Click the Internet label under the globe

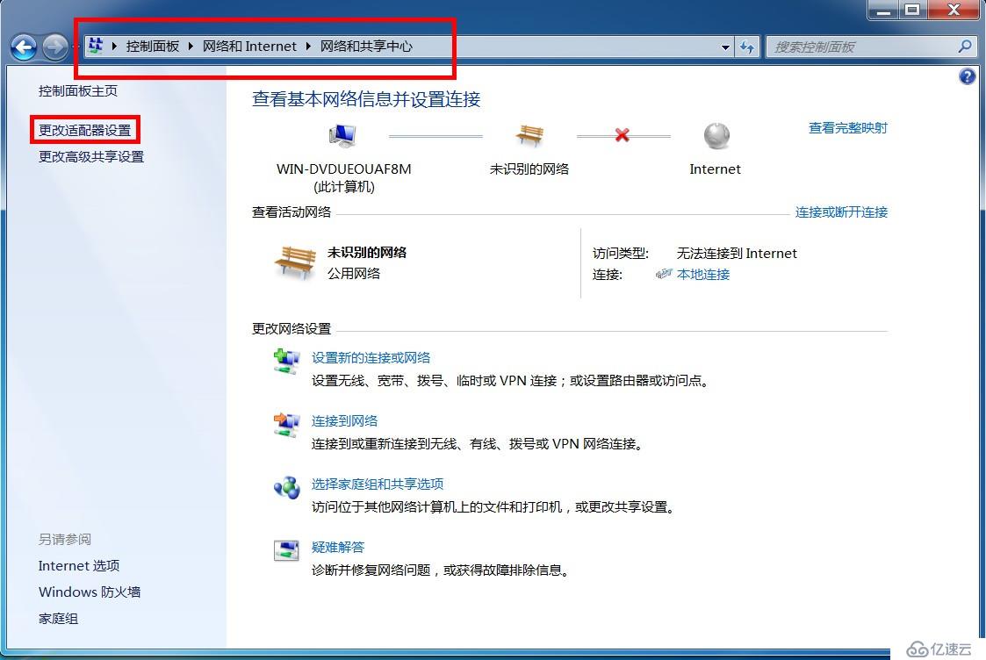click(x=715, y=169)
